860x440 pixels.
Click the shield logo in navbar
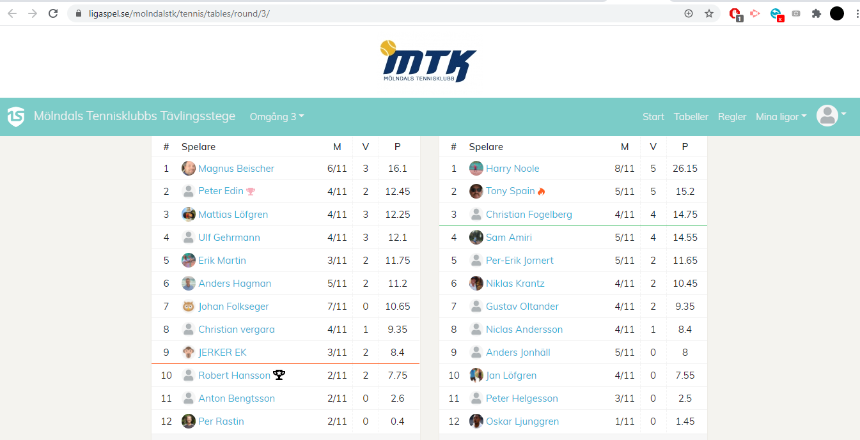16,116
